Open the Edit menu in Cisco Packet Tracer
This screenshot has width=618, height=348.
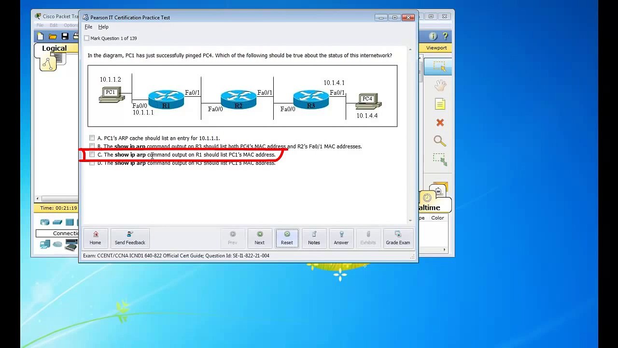pyautogui.click(x=54, y=25)
